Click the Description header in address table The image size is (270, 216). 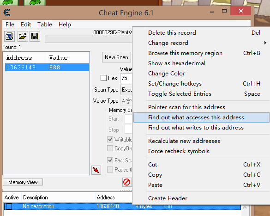point(58,197)
